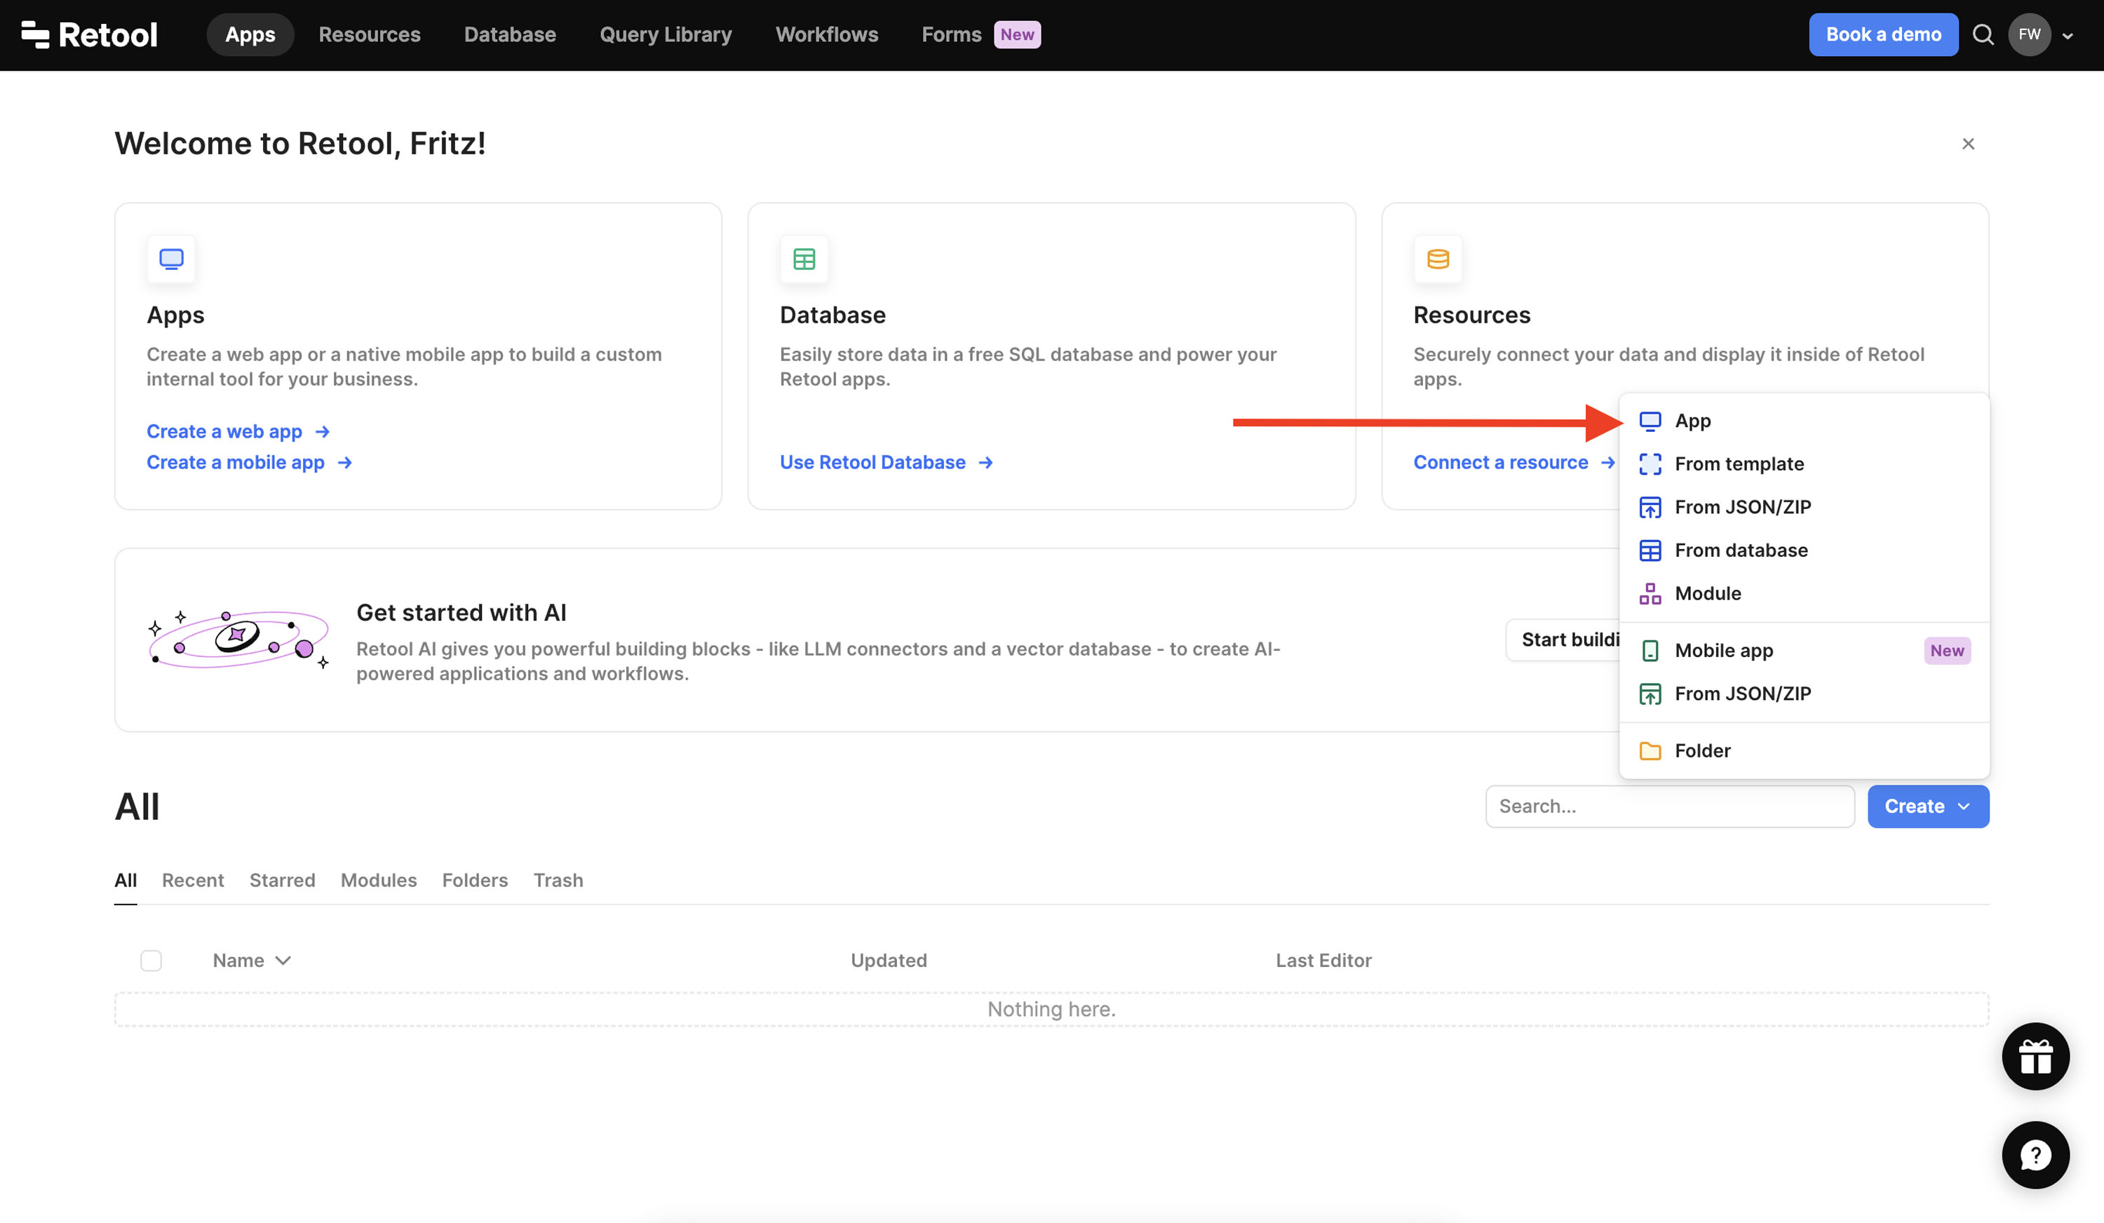Viewport: 2104px width, 1223px height.
Task: Switch to the Starred tab
Action: pyautogui.click(x=281, y=880)
